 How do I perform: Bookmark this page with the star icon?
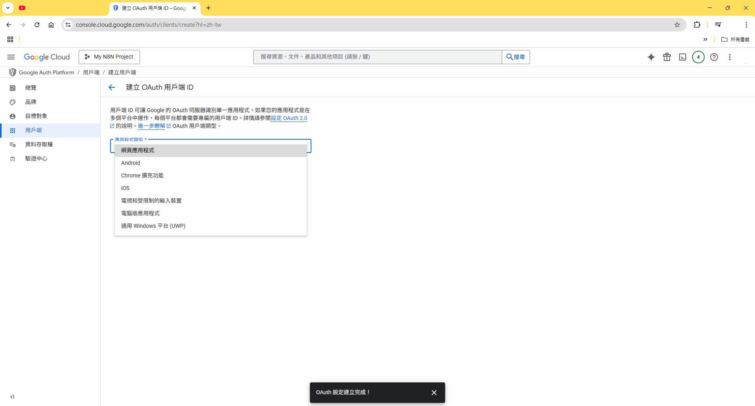tap(677, 24)
